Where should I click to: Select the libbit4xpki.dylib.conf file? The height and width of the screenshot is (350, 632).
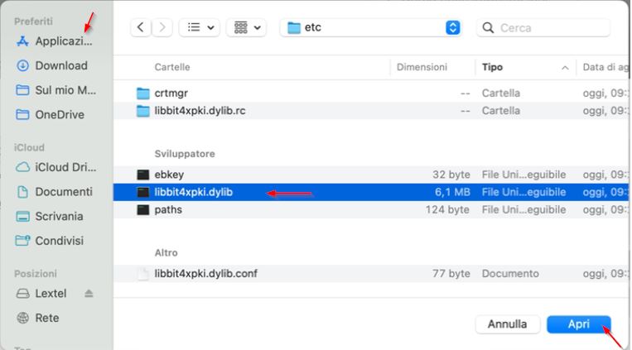(x=205, y=273)
